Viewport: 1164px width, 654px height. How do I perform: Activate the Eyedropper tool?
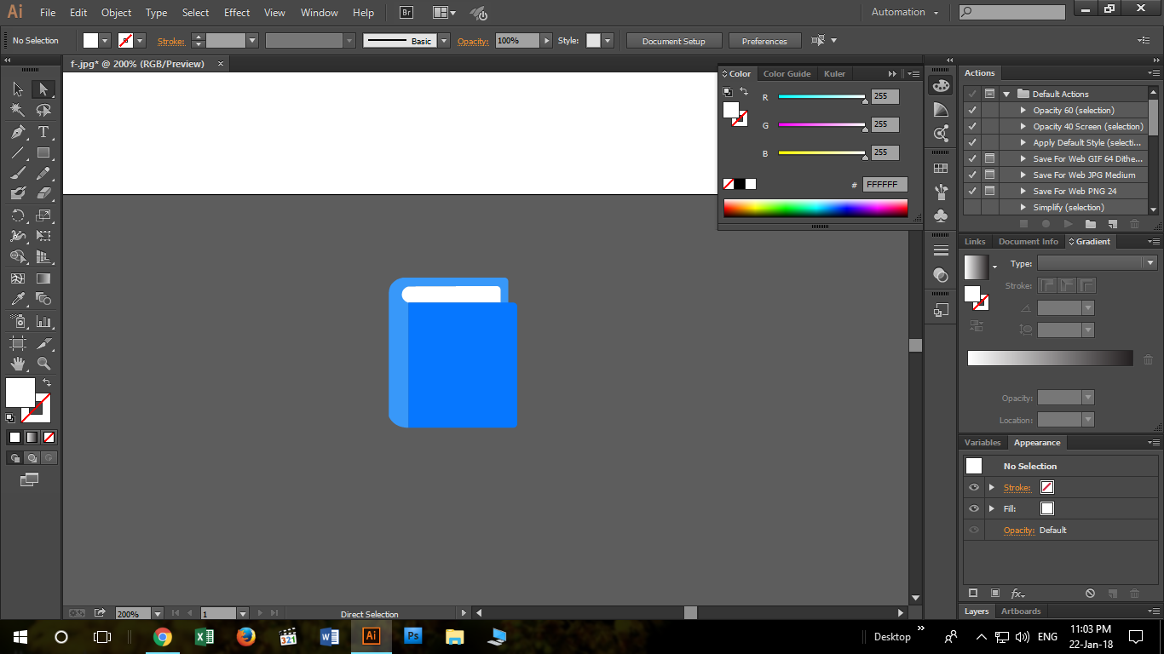coord(18,299)
